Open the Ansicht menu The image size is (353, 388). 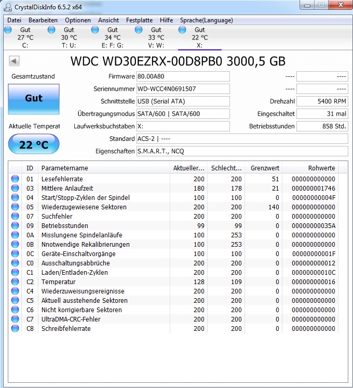[108, 20]
